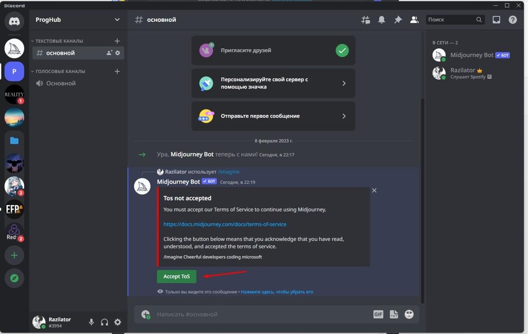Toggle the member list
This screenshot has height=334, width=528.
pos(414,20)
